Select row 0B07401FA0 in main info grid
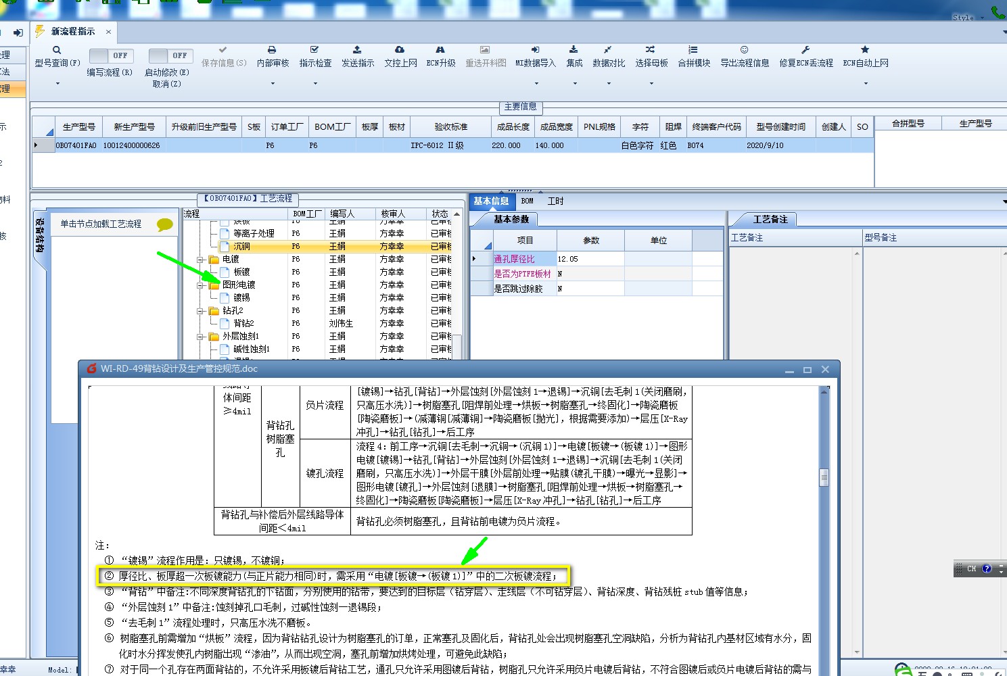This screenshot has width=1007, height=676. coord(453,145)
